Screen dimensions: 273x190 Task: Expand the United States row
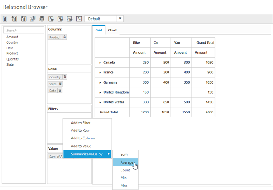pos(100,102)
